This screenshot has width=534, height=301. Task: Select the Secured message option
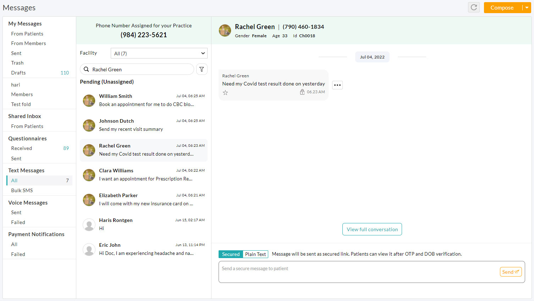(x=231, y=254)
